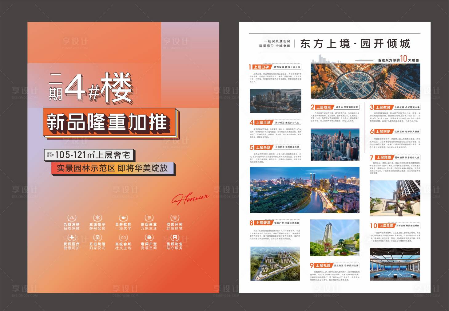Open the courtyard sculpture photo under 上层雅境
449x311 pixels.
pyautogui.click(x=395, y=198)
